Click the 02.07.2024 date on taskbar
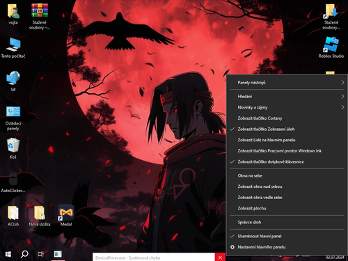Viewport: 348px width, 261px height. [335, 257]
